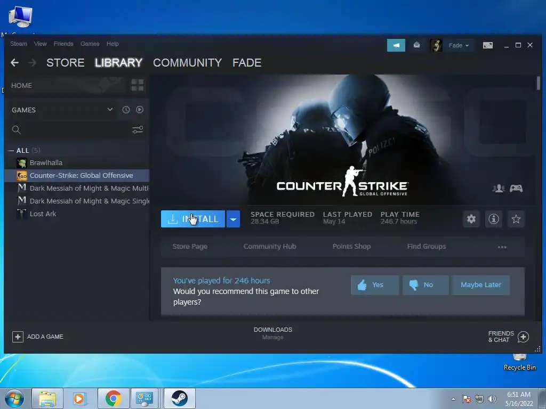Open Friends & Chat plus icon
Viewport: 546px width, 409px height.
(523, 337)
